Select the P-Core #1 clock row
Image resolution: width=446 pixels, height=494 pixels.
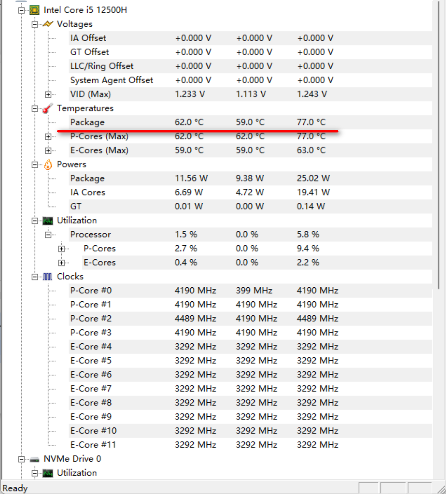point(251,304)
